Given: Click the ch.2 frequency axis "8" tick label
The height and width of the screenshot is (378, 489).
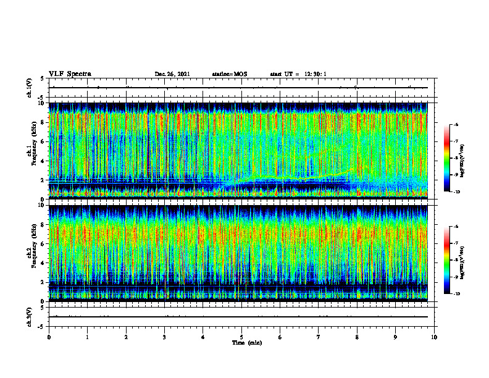Looking at the screenshot, I should coord(44,225).
